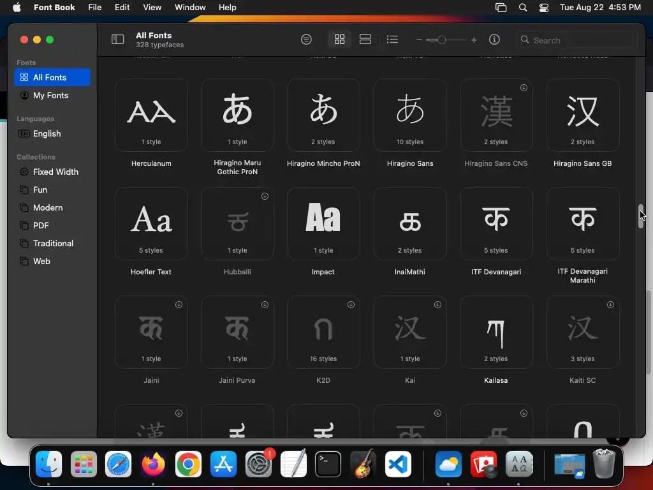
Task: Select Hoefler Text font thumbnail
Action: (151, 224)
